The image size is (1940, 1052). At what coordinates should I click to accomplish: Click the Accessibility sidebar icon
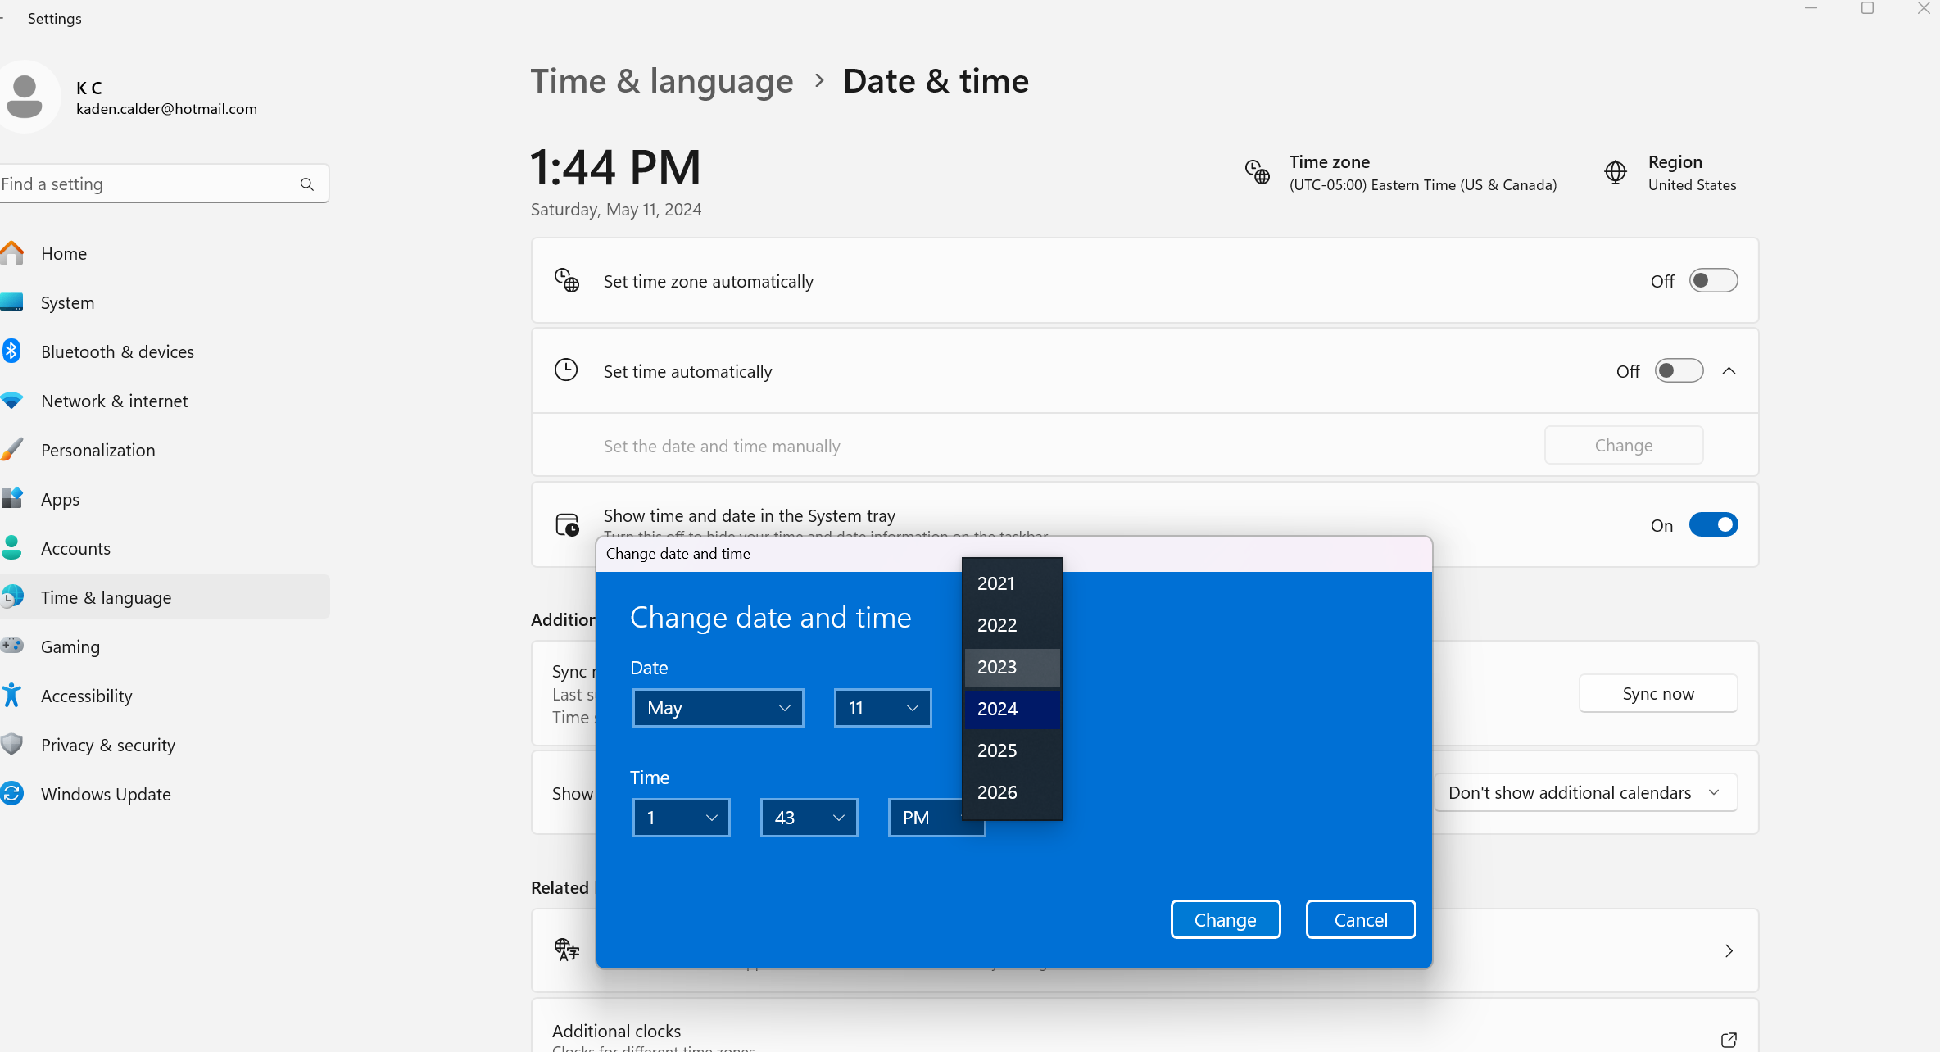pos(12,696)
